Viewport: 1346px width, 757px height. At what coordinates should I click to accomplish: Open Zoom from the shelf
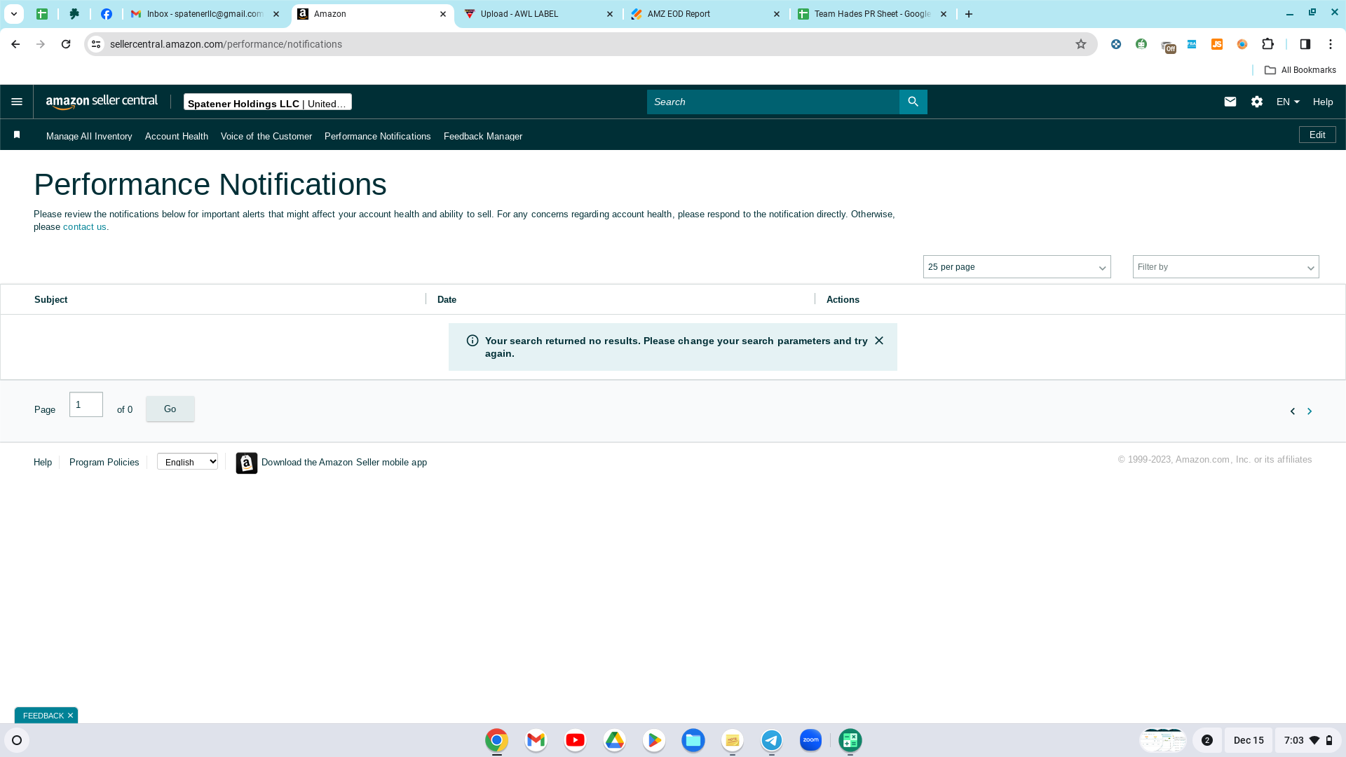(x=810, y=740)
